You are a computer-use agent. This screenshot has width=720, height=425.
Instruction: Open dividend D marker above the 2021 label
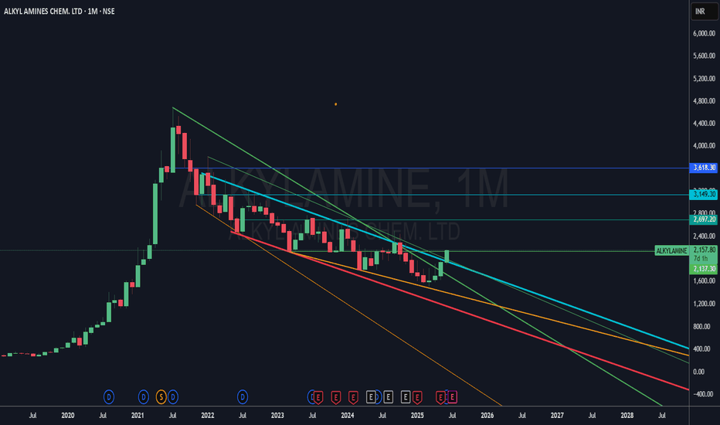coord(143,397)
